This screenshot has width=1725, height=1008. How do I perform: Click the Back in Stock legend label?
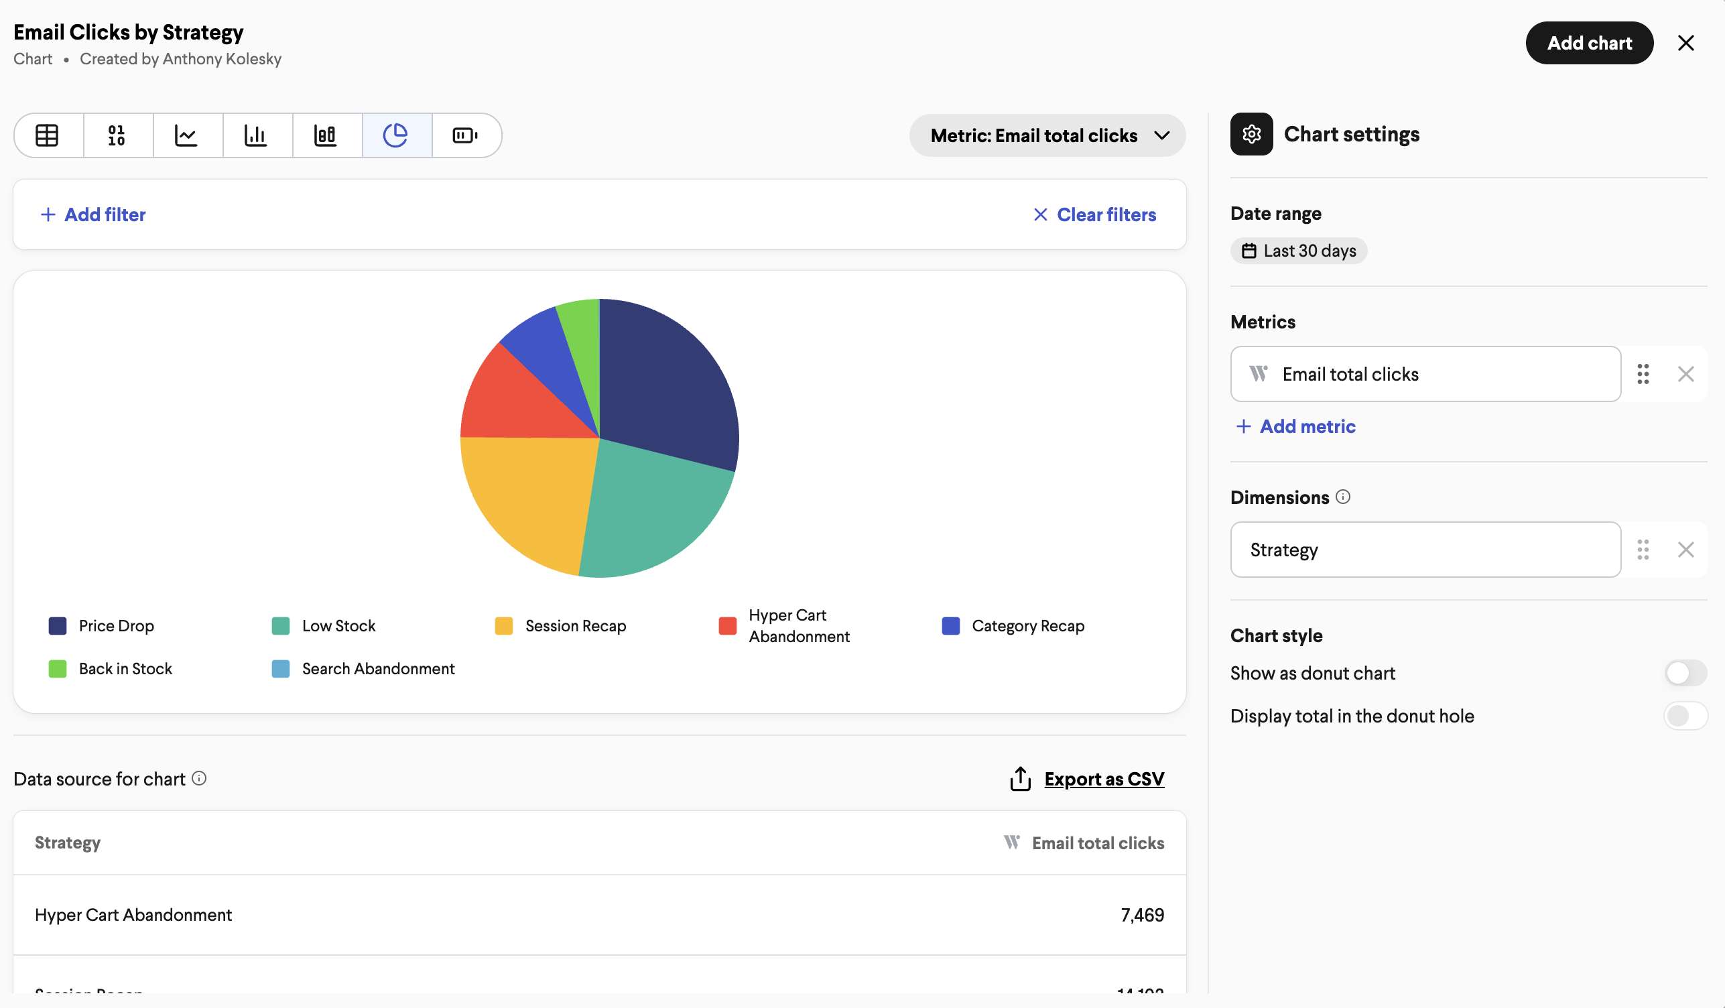tap(125, 668)
